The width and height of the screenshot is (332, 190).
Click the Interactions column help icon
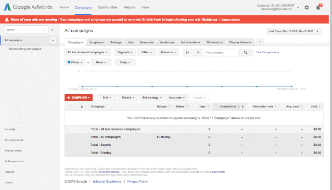[x=238, y=107]
